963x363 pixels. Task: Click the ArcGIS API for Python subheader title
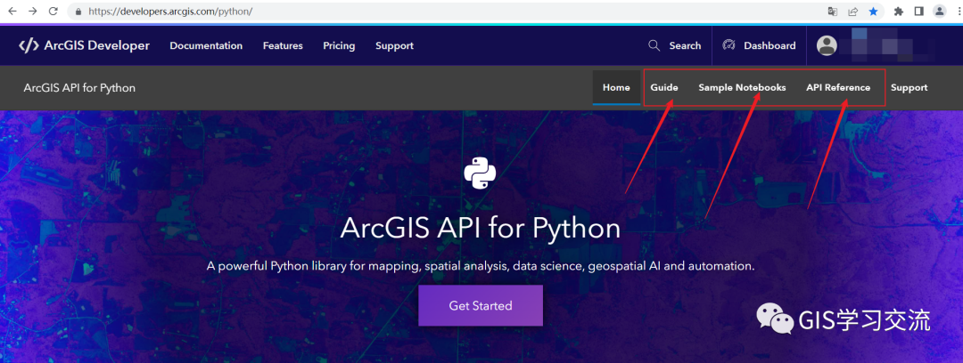click(79, 88)
